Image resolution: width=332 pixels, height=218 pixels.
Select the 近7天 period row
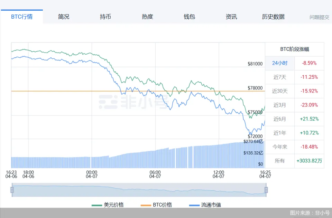pos(295,77)
